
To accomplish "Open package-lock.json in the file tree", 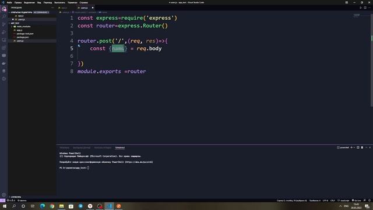I will [25, 34].
